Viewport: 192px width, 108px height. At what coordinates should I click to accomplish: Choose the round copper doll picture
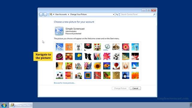126,66
